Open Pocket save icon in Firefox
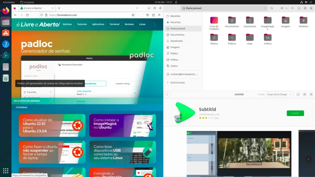The image size is (315, 177). coord(147,15)
